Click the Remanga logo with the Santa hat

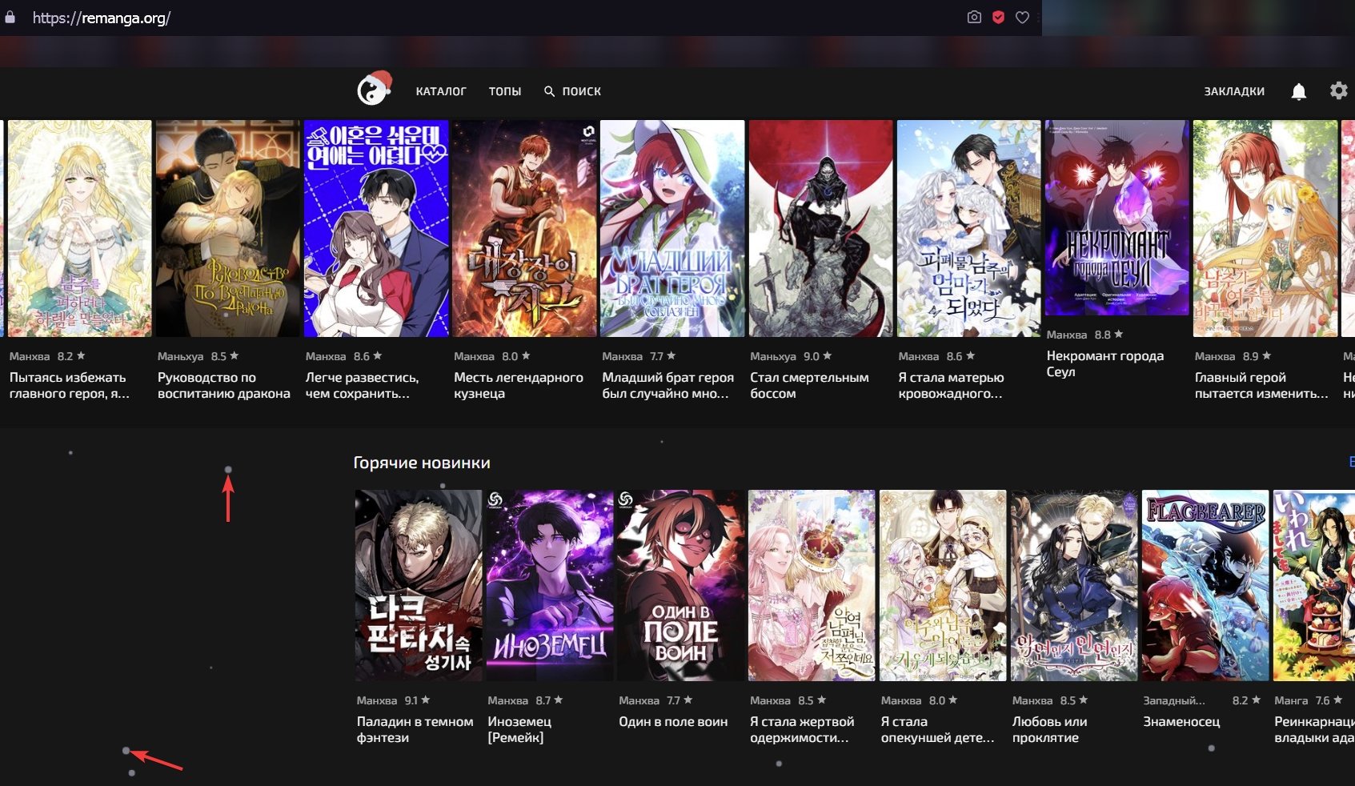pyautogui.click(x=375, y=90)
